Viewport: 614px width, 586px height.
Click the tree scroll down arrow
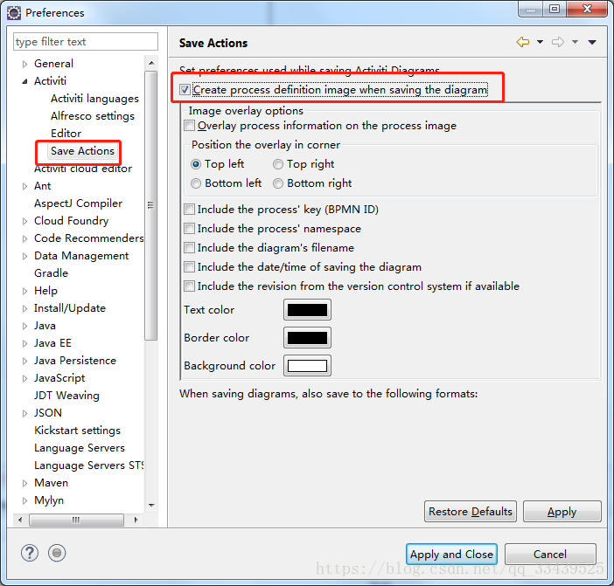(151, 506)
